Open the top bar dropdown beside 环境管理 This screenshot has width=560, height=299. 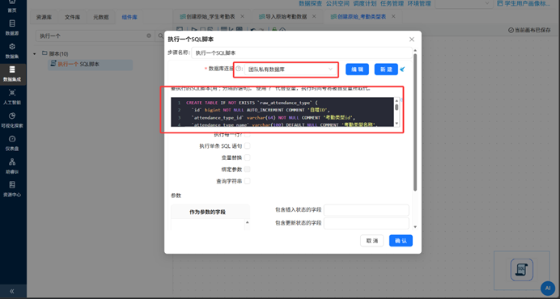tap(464, 3)
